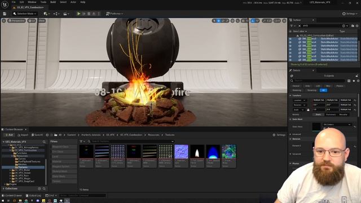Hide the last listed SM_Embers actor via eye icon
The width and height of the screenshot is (361, 203).
[290, 60]
